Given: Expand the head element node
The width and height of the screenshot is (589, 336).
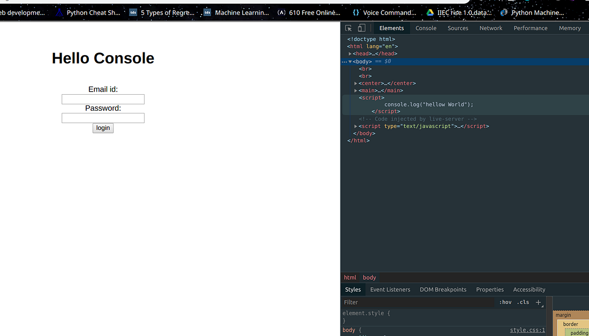Looking at the screenshot, I should 350,54.
